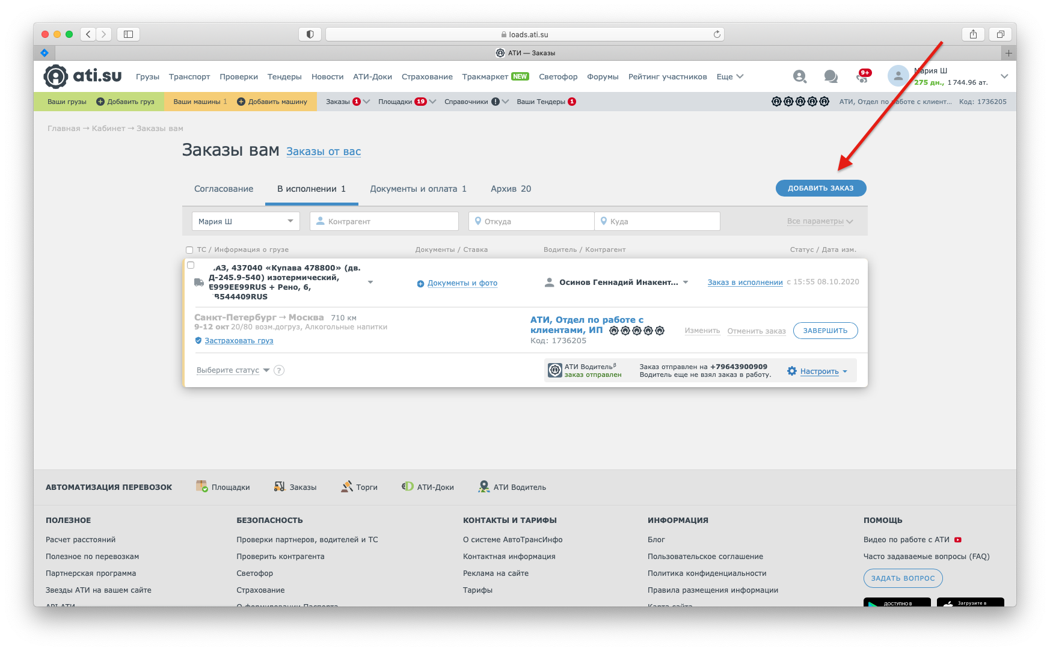Click Площадки icon in footer automation bar
This screenshot has height=651, width=1050.
point(202,486)
